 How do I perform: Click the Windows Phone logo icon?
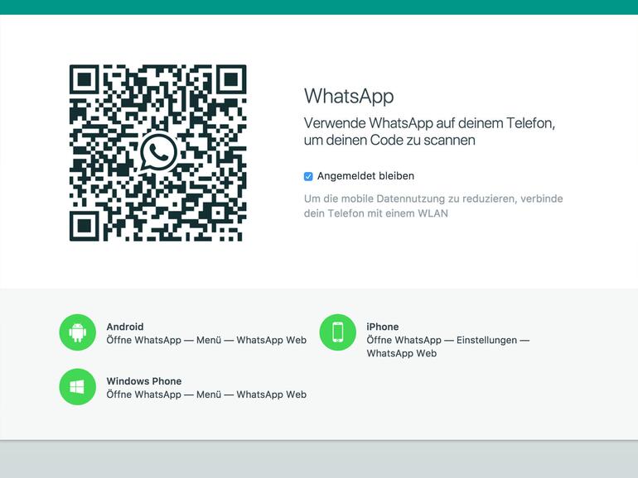tap(77, 387)
